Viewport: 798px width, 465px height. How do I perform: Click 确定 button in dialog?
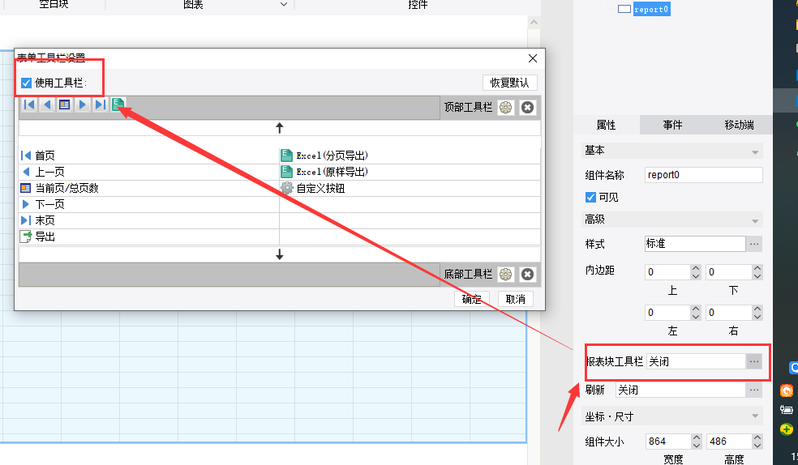tap(472, 299)
